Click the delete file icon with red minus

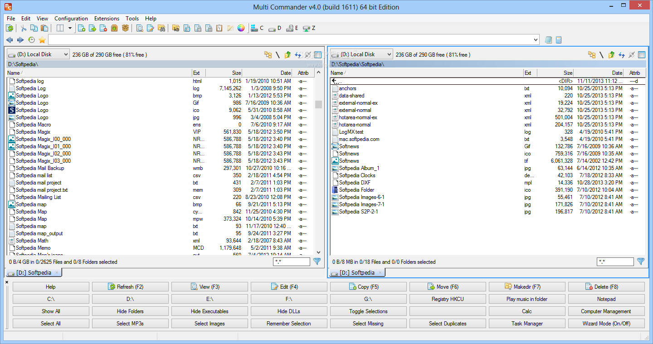pyautogui.click(x=103, y=28)
